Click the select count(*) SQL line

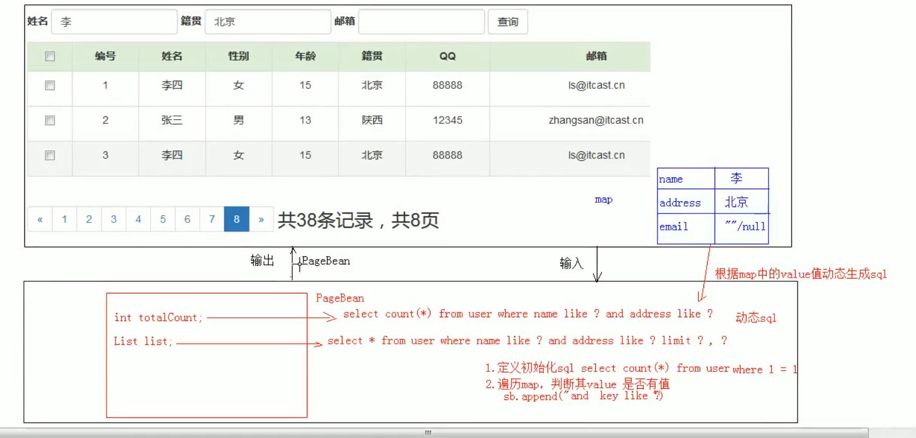click(x=528, y=314)
